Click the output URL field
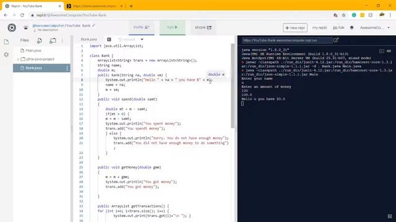This screenshot has height=222, width=396. coord(286,40)
